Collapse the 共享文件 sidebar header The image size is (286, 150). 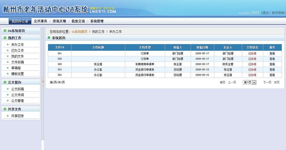pyautogui.click(x=21, y=109)
